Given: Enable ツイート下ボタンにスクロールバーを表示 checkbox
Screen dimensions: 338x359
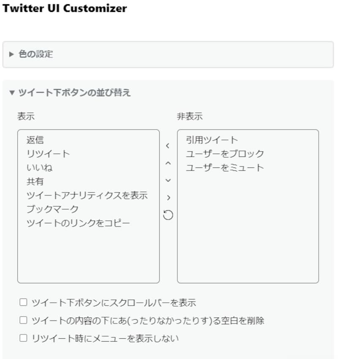Looking at the screenshot, I should (x=24, y=303).
